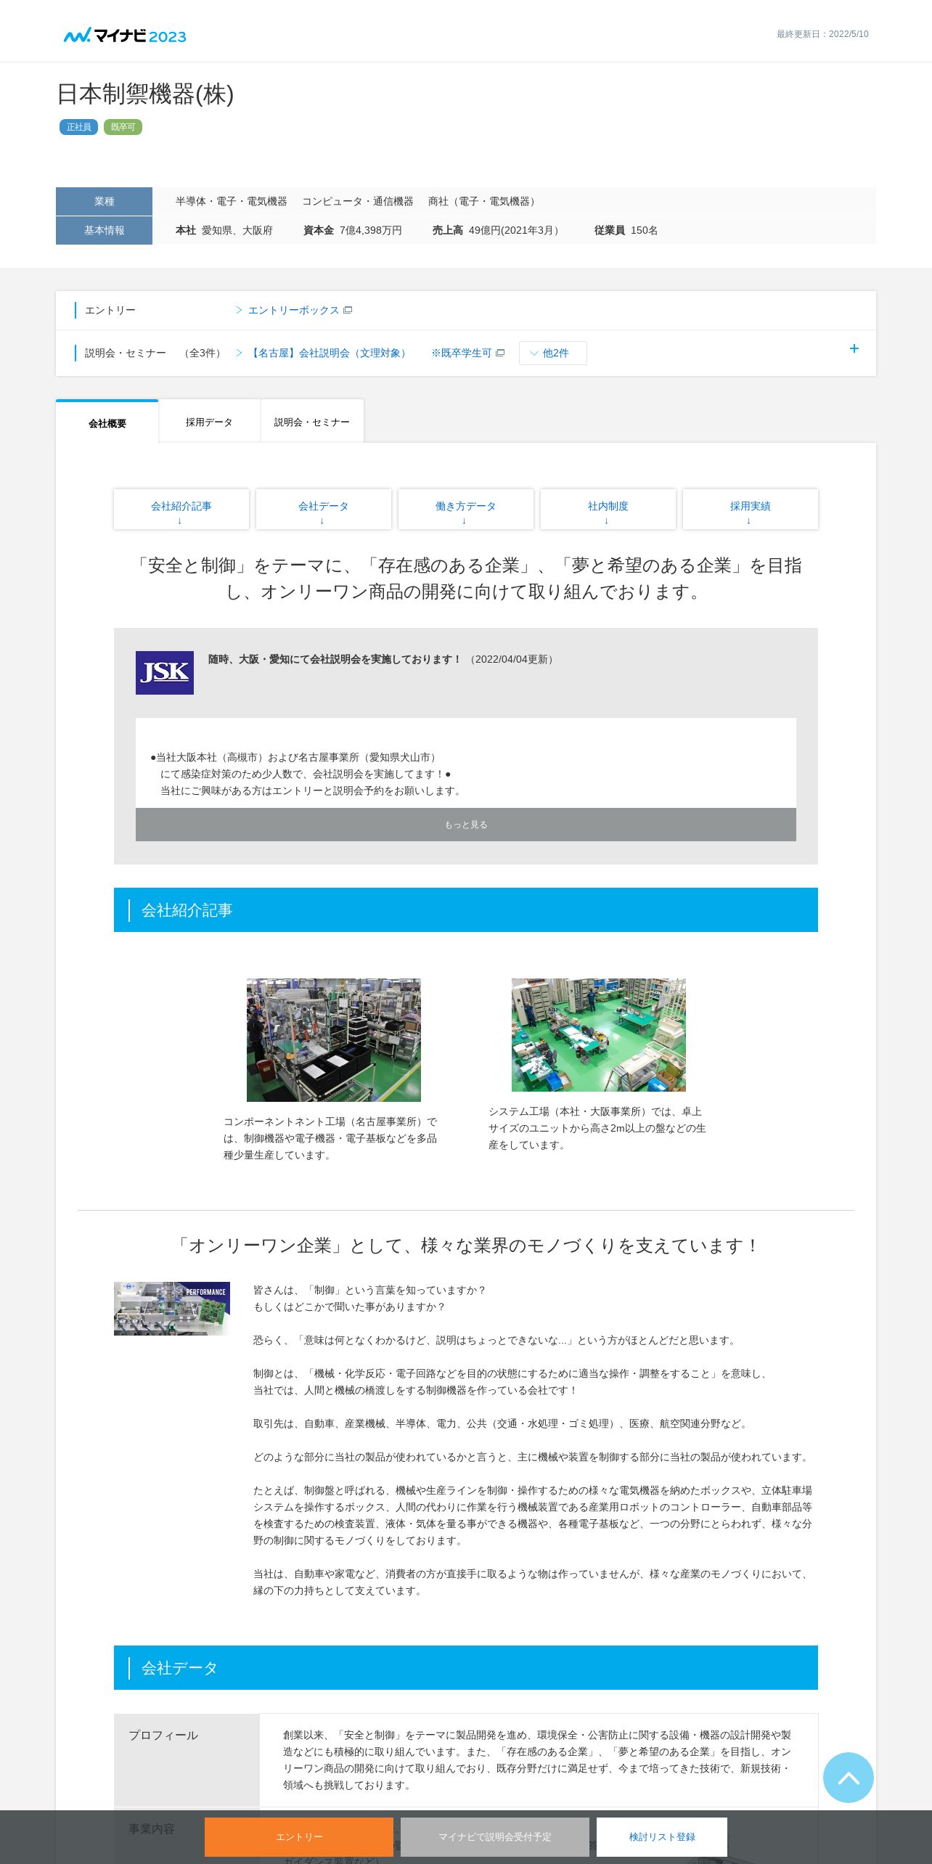The image size is (932, 1864).
Task: Expand the seminar section plus icon
Action: click(x=854, y=348)
